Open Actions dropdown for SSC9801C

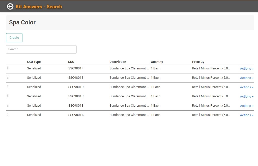[x=246, y=97]
